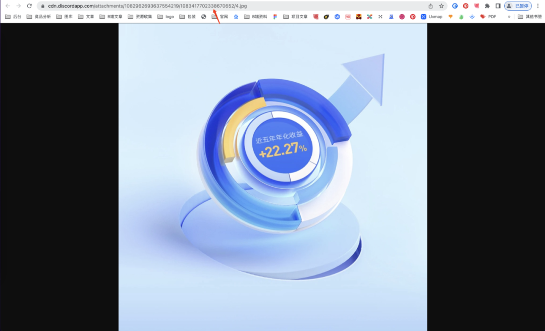Open the Extensions puzzle menu
The height and width of the screenshot is (331, 545).
click(487, 6)
